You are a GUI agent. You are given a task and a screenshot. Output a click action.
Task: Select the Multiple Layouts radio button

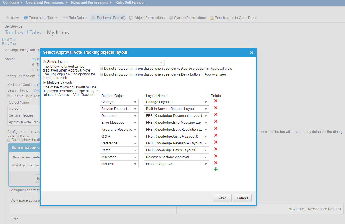coord(44,82)
